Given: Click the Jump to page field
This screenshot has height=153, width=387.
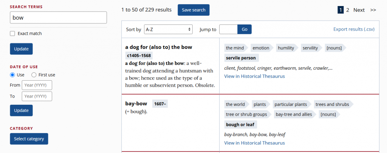Looking at the screenshot, I should pos(228,29).
